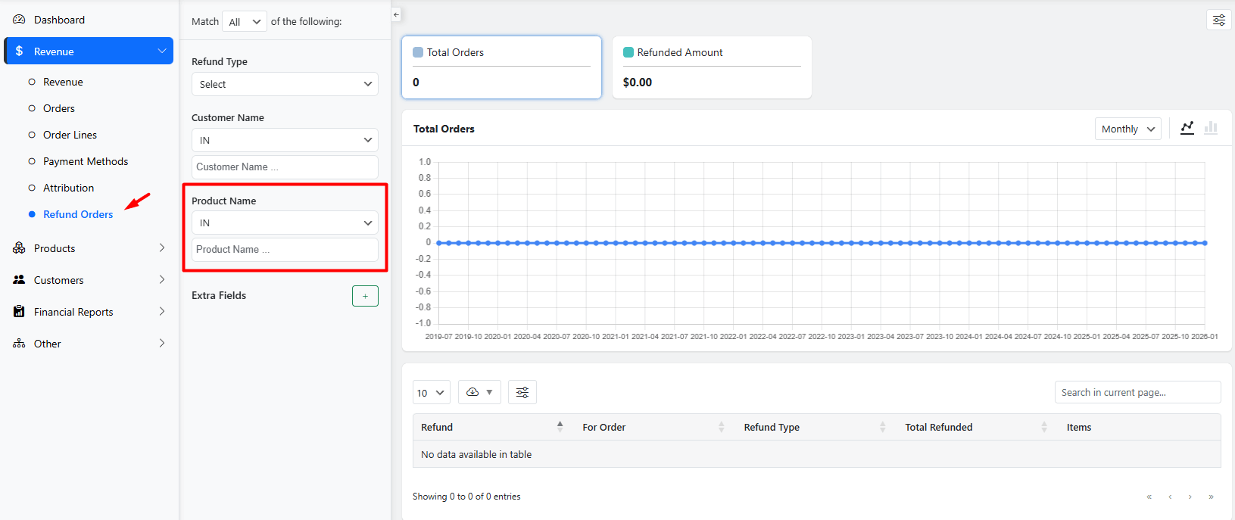Toggle the Refunded Amount metric card
Screen dimensions: 1235x520
[711, 67]
